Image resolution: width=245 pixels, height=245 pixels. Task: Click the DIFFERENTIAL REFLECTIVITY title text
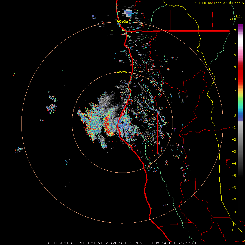(77, 243)
